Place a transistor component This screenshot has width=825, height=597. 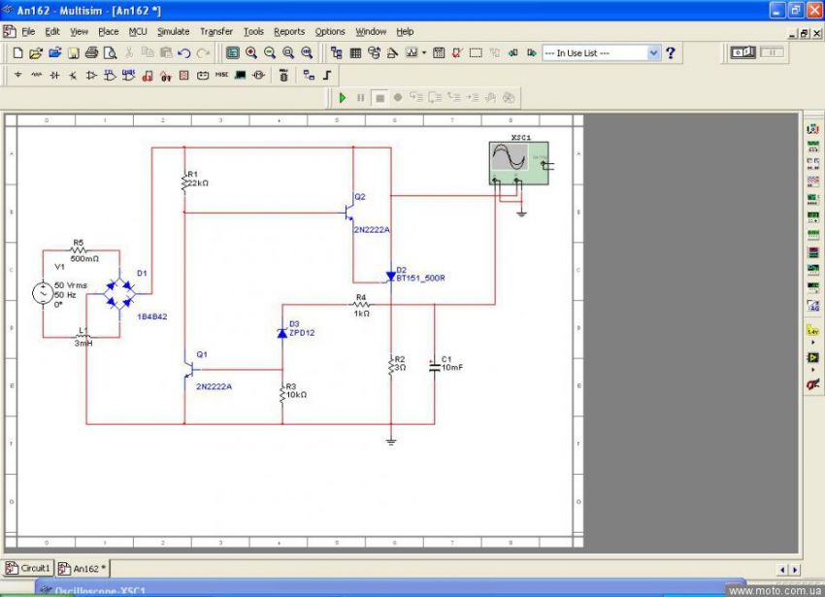point(73,76)
